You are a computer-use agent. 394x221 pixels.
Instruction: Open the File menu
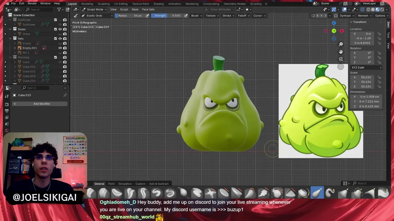(13, 4)
